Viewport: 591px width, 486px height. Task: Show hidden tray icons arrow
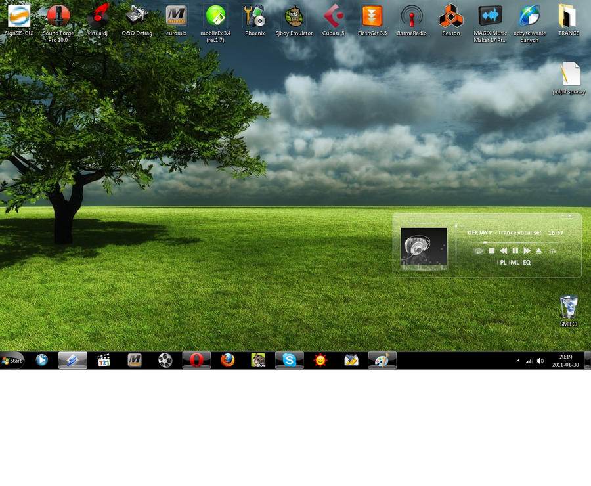pyautogui.click(x=518, y=361)
